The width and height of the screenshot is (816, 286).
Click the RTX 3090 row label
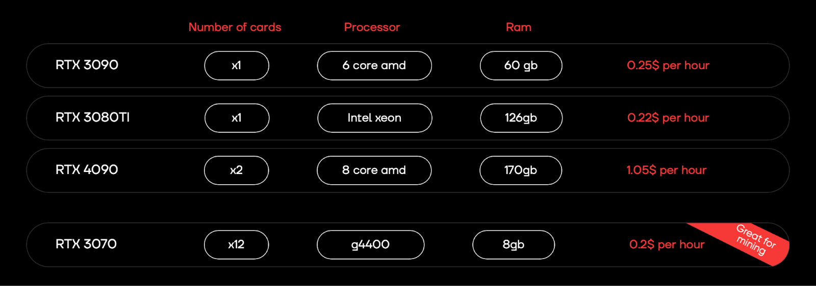(x=87, y=65)
